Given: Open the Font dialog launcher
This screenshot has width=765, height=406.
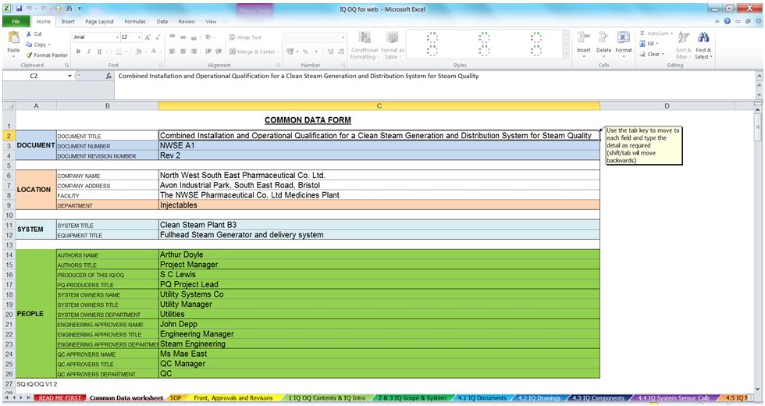Looking at the screenshot, I should pos(160,66).
